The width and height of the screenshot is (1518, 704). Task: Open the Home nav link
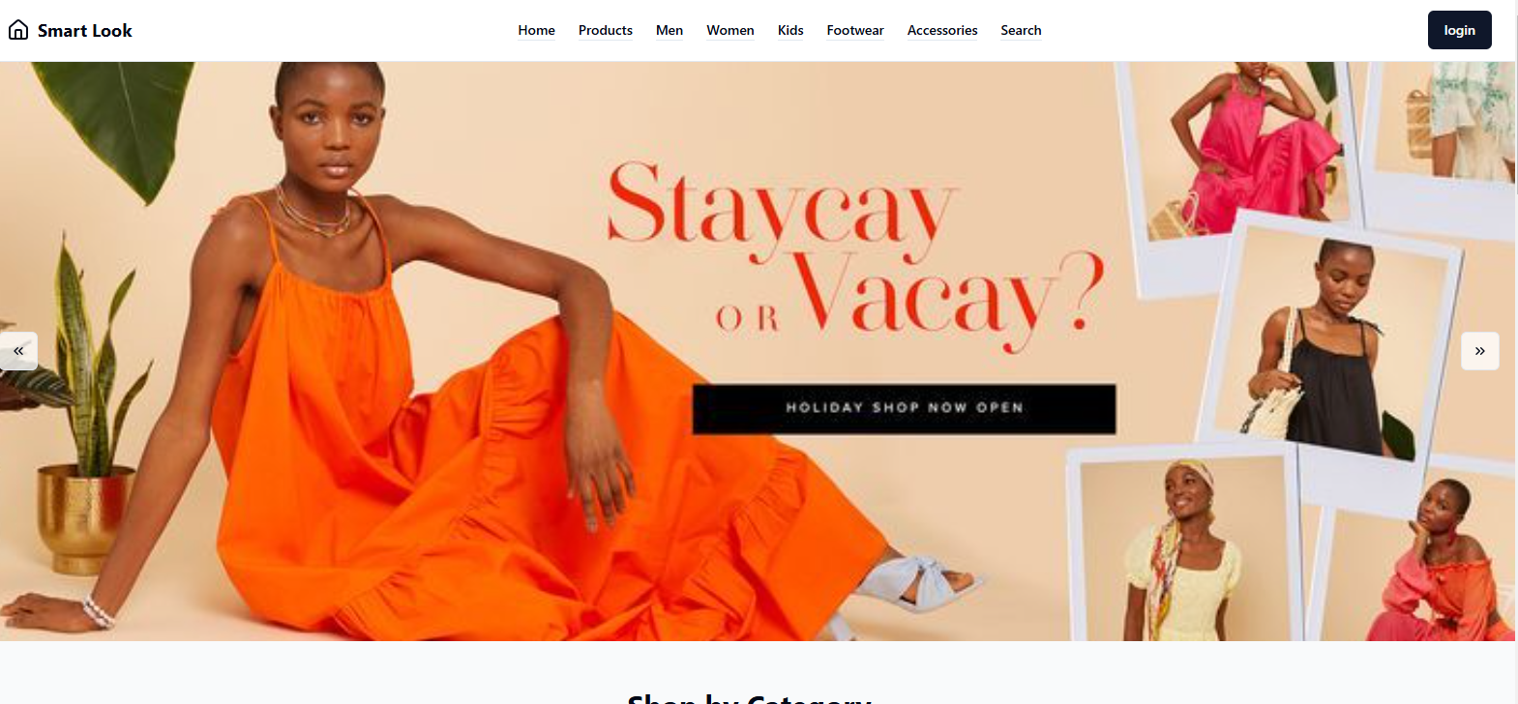pos(536,30)
